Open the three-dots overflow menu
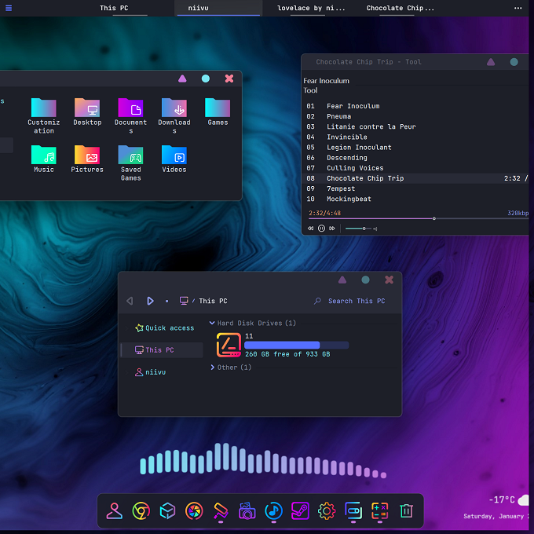This screenshot has width=534, height=534. (518, 8)
